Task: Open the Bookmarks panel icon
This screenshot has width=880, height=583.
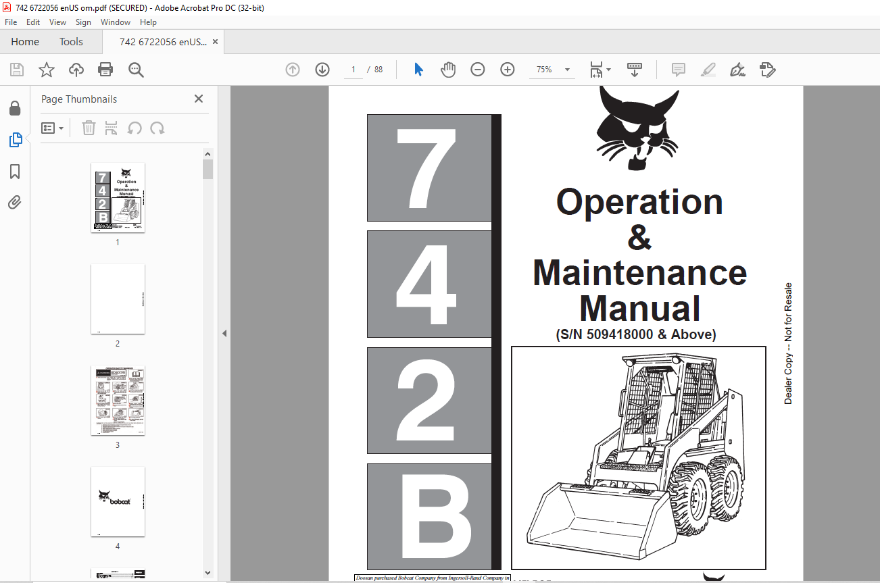Action: (x=15, y=172)
